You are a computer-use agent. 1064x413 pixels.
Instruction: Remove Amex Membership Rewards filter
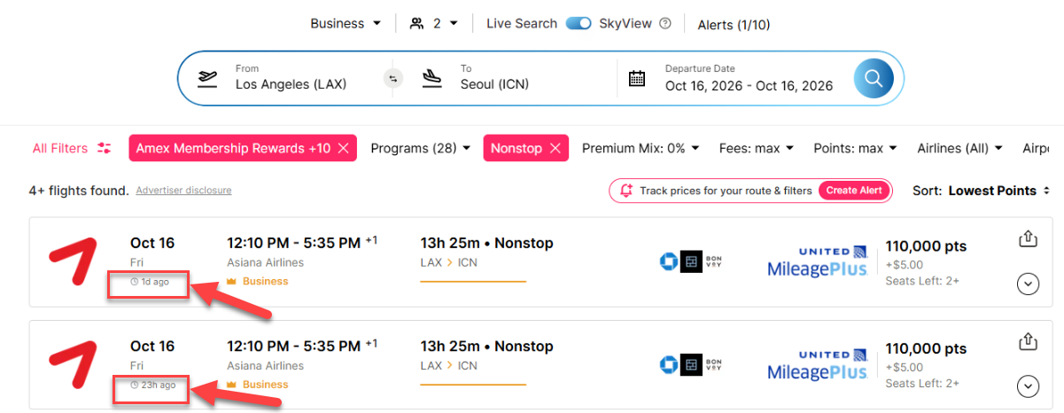click(x=344, y=148)
